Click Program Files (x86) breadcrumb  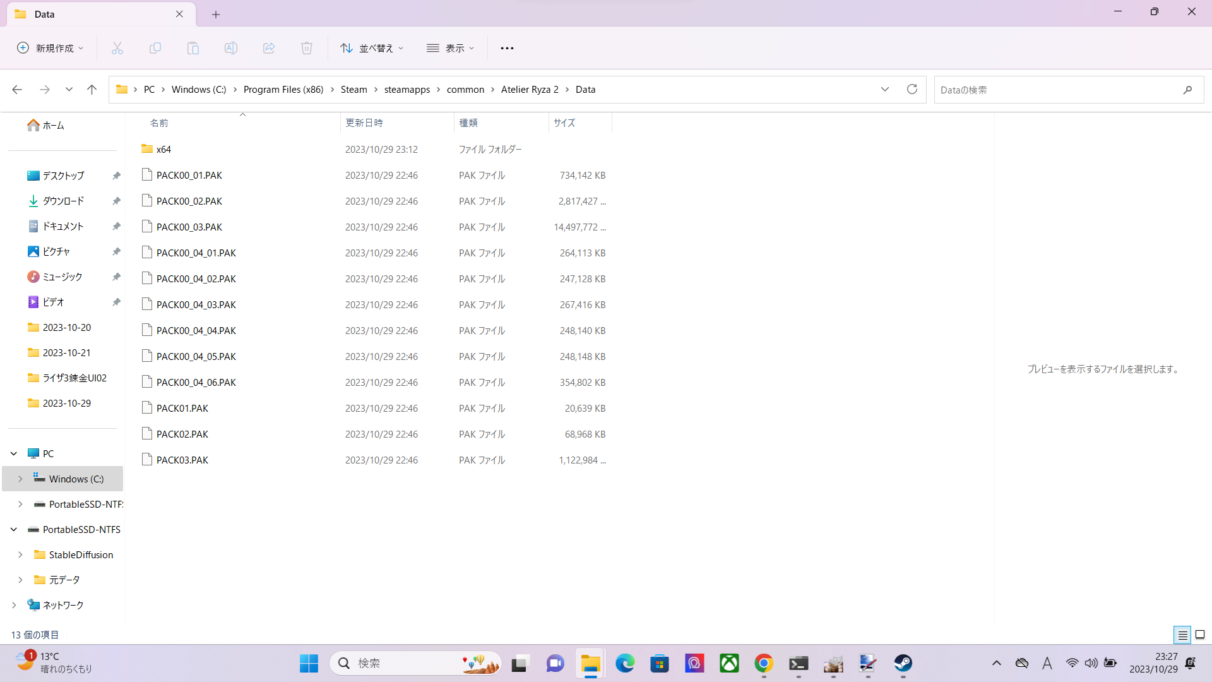[283, 90]
